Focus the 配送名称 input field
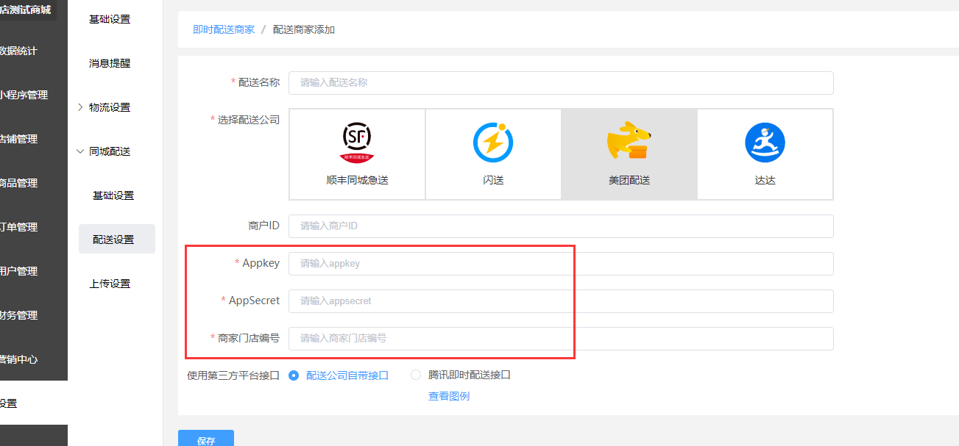 pos(561,83)
